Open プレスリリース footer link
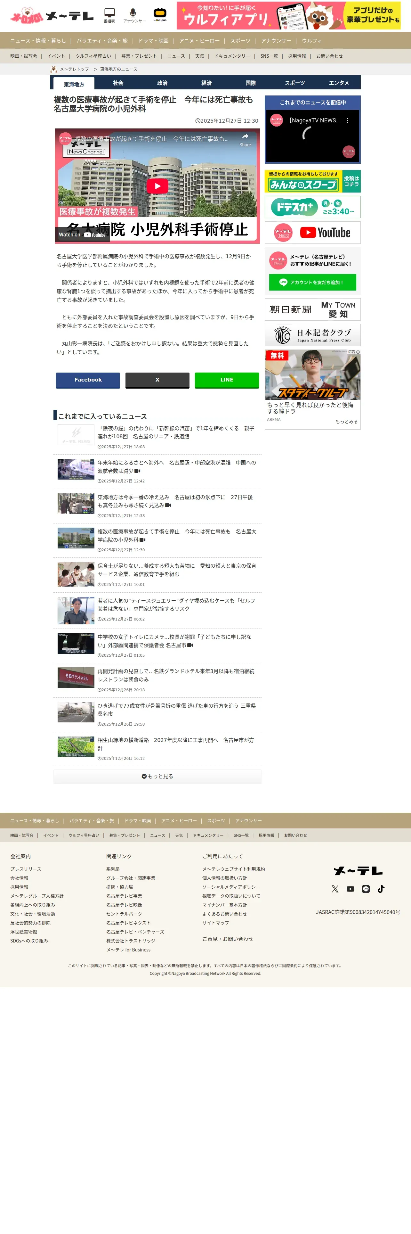 pyautogui.click(x=26, y=869)
